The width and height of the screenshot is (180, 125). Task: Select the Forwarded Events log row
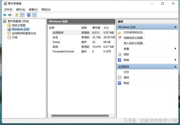[81, 51]
